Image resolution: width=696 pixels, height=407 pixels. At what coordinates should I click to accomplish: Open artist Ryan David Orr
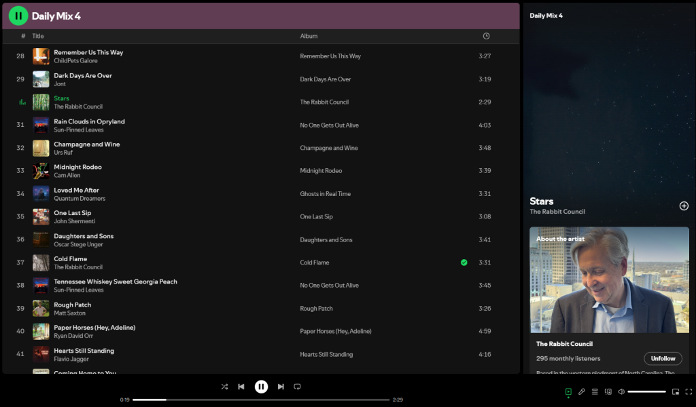tap(73, 336)
